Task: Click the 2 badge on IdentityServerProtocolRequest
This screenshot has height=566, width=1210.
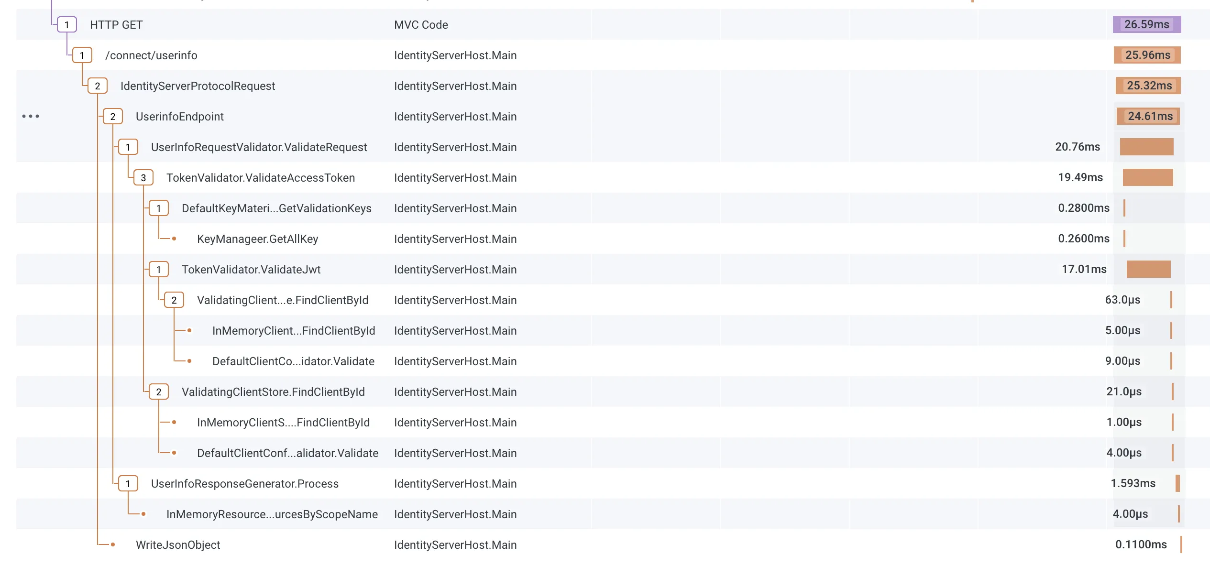Action: click(98, 86)
